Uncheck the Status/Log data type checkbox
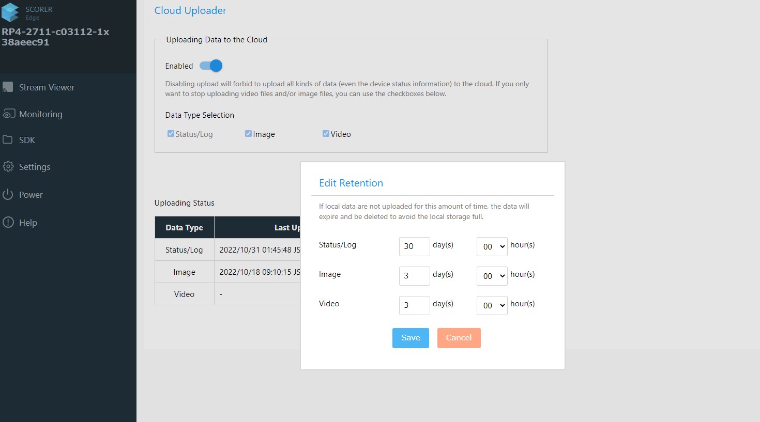 pyautogui.click(x=171, y=134)
